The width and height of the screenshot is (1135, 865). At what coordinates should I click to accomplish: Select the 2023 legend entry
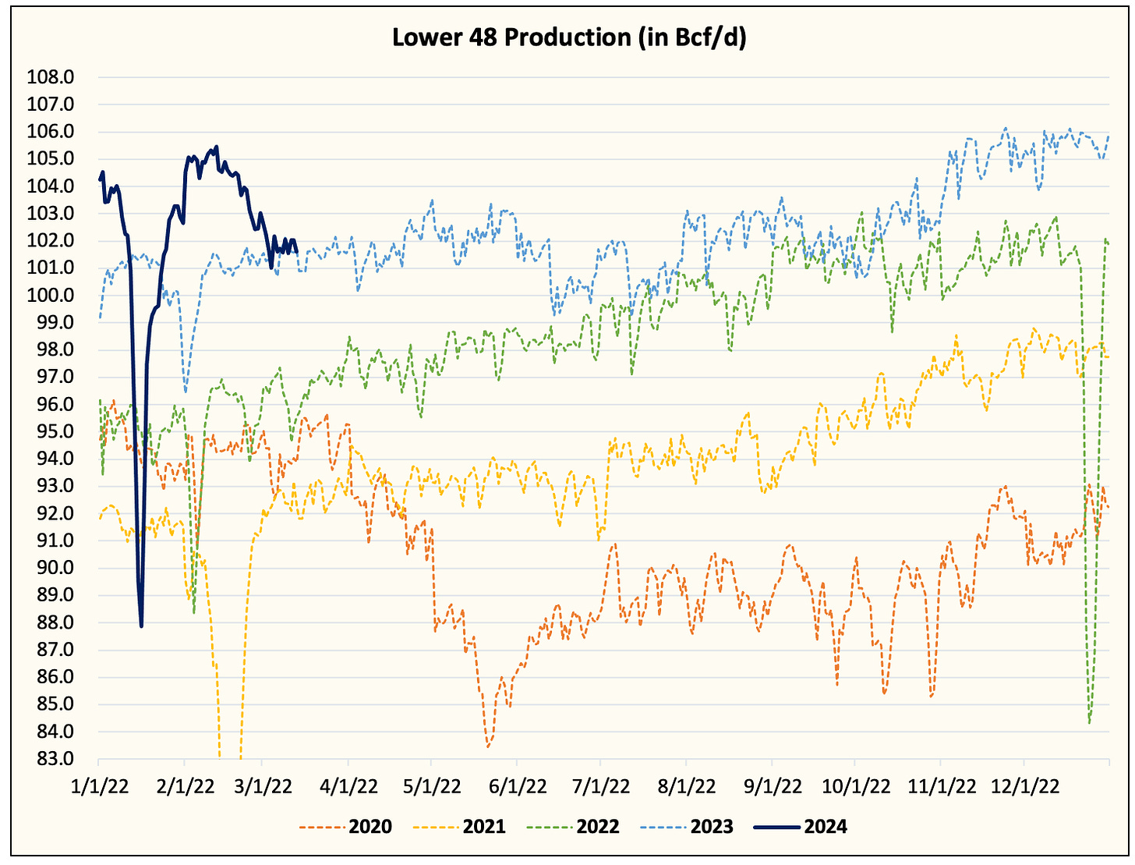point(687,827)
